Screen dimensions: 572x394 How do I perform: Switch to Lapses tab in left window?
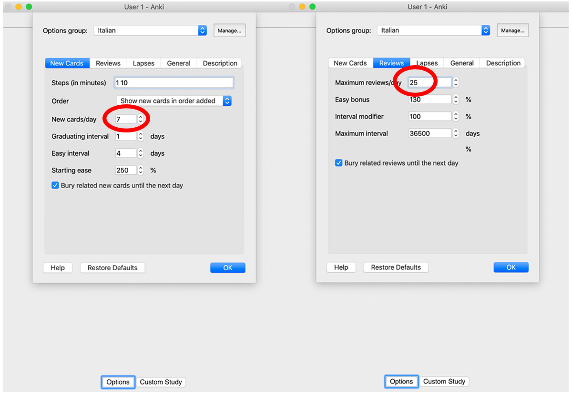[143, 63]
